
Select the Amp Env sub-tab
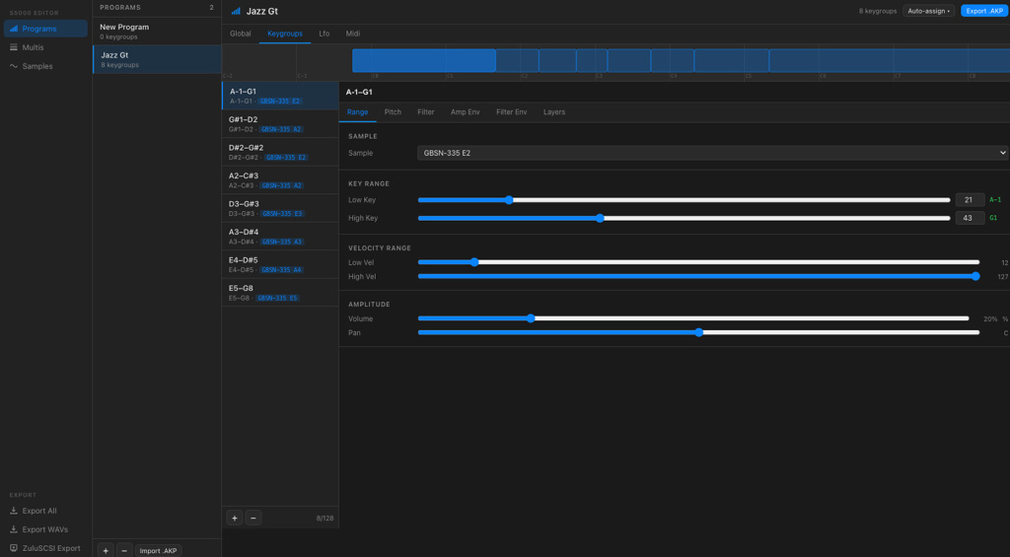click(x=466, y=112)
